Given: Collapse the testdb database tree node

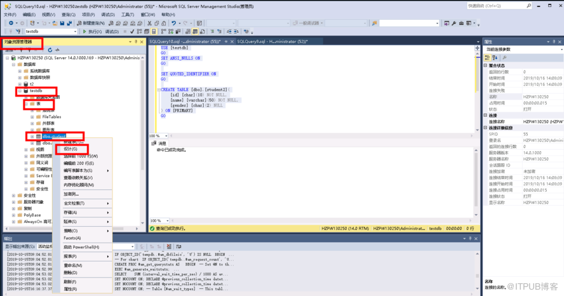Looking at the screenshot, I should click(19, 91).
